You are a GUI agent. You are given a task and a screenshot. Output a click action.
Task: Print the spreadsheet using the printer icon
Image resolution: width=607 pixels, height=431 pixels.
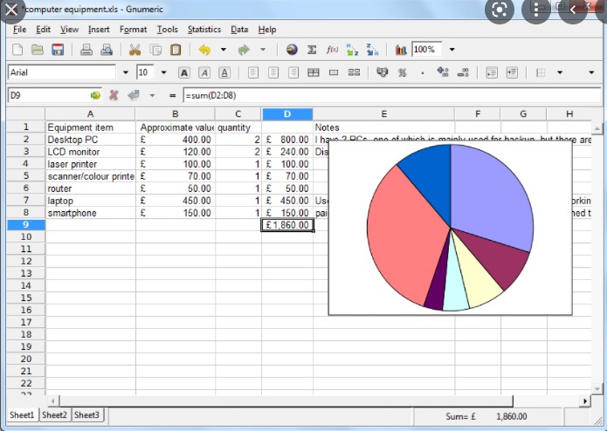click(x=86, y=50)
